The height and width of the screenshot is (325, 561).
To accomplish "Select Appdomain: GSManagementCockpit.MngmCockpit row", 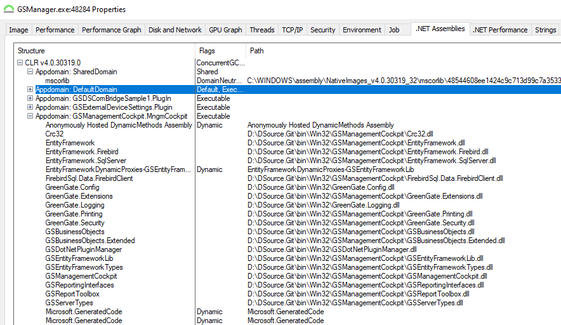I will point(111,116).
